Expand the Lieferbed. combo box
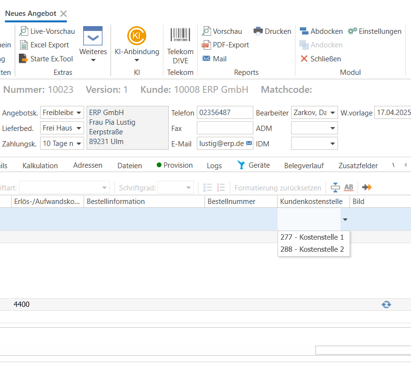411x376 pixels. [78, 128]
